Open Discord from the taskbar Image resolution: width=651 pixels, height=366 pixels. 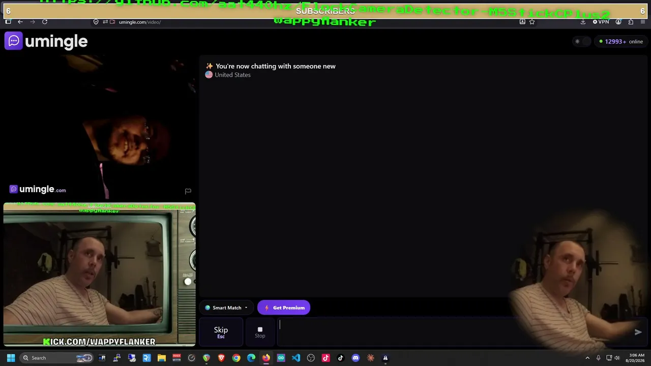point(356,358)
